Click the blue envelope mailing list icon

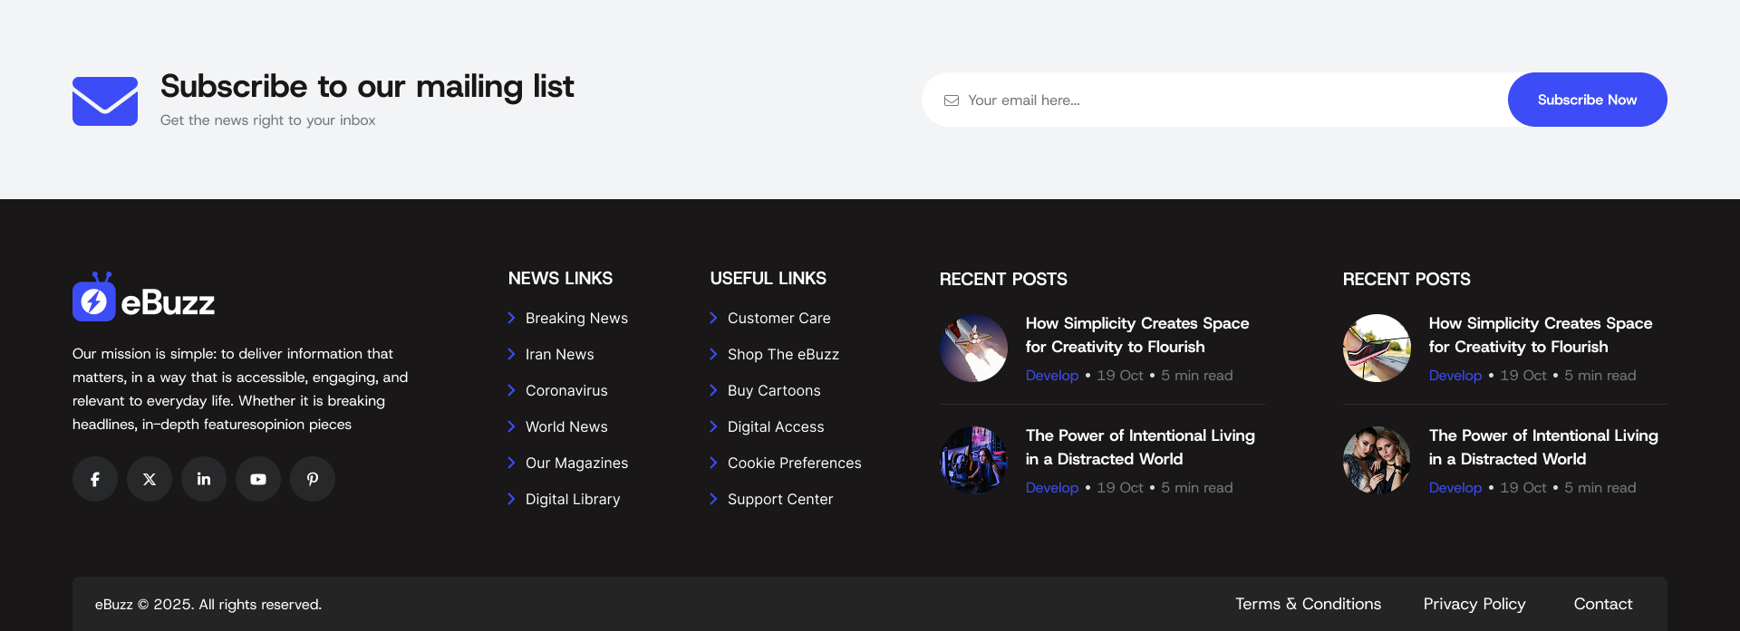105,100
